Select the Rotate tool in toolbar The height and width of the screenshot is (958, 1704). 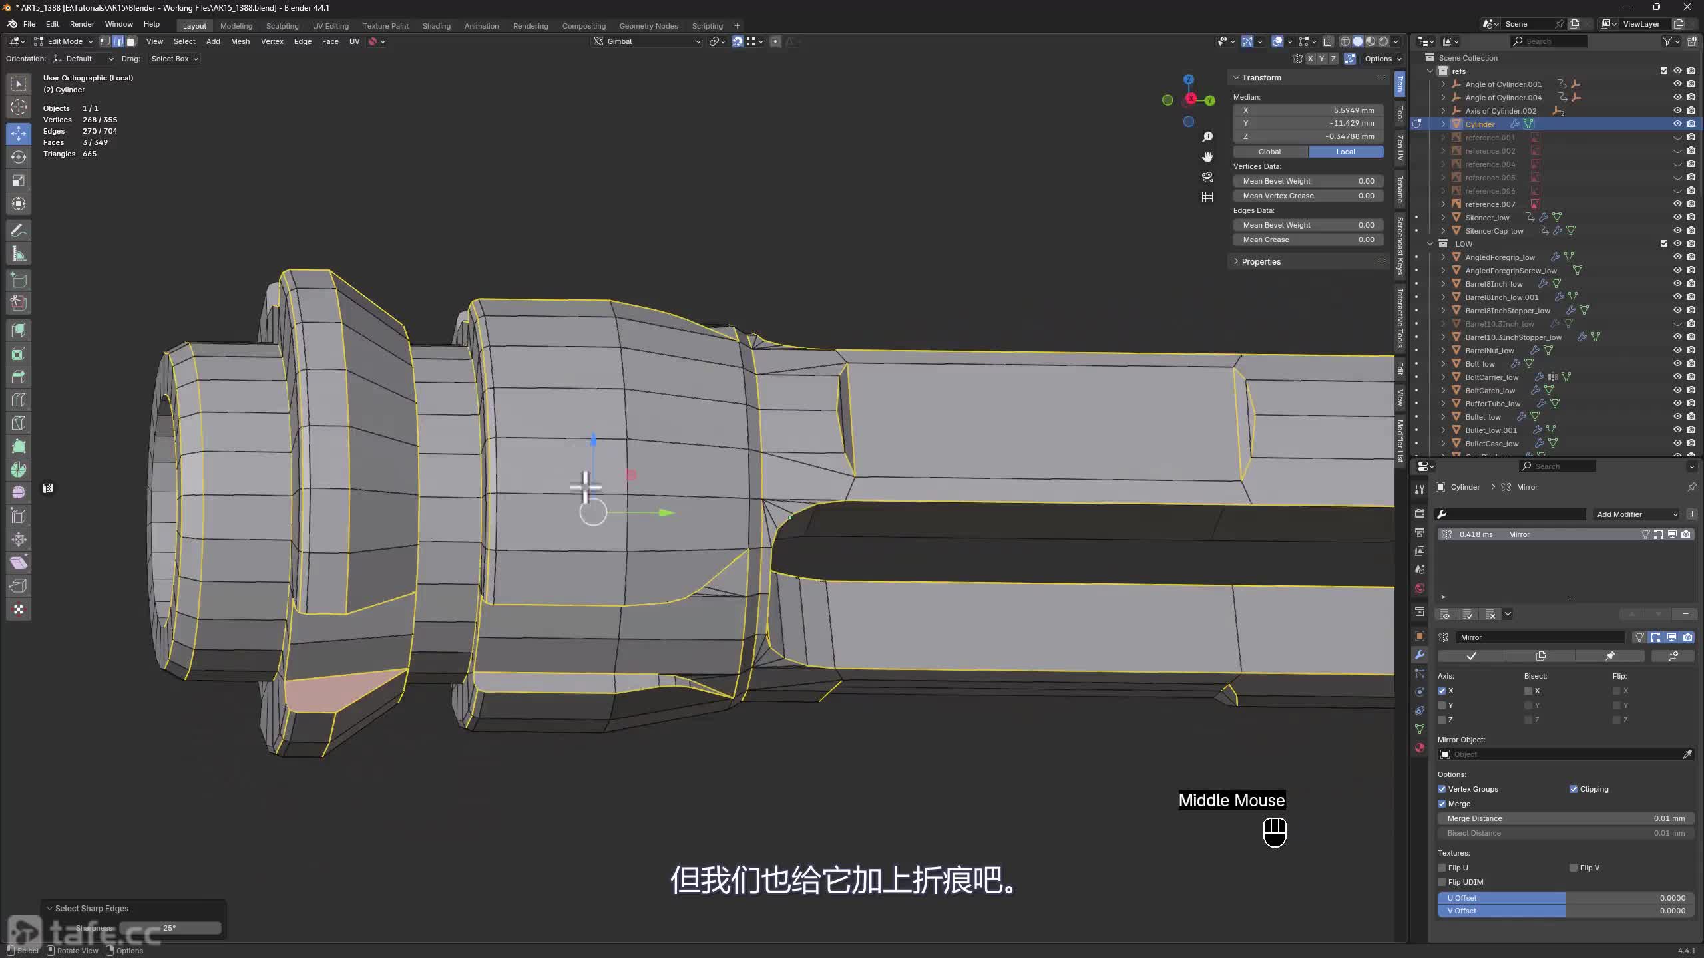coord(19,157)
